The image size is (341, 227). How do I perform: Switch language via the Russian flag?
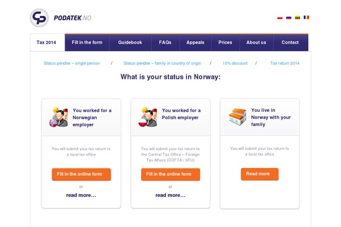(289, 18)
